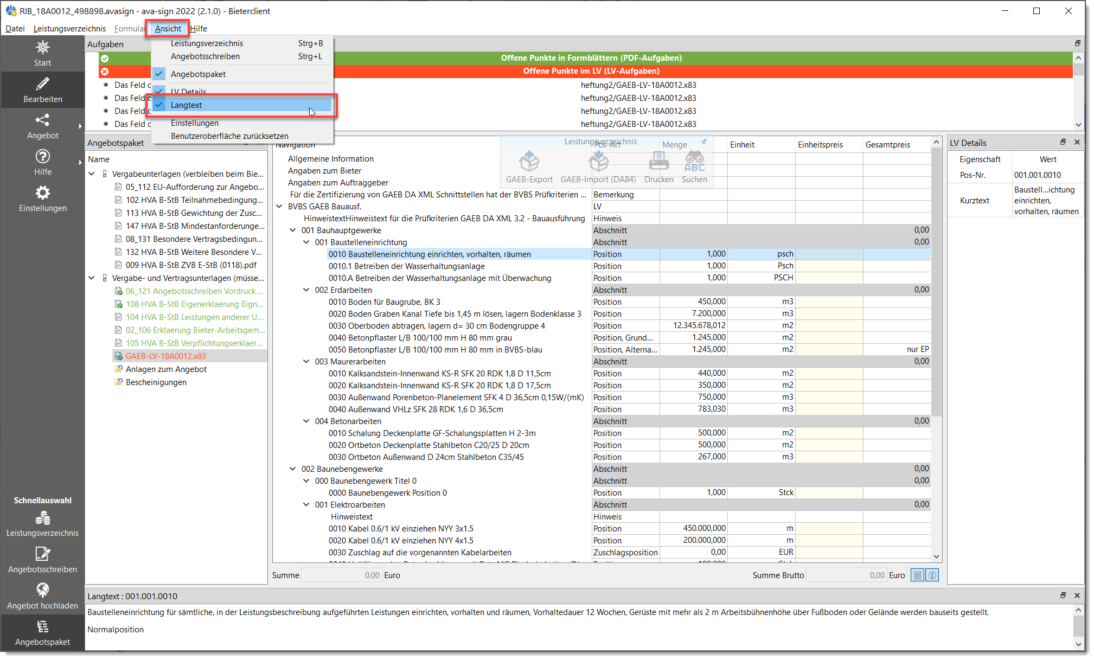Image resolution: width=1094 pixels, height=660 pixels.
Task: Click the GAEB-Export toolbar icon
Action: point(529,161)
